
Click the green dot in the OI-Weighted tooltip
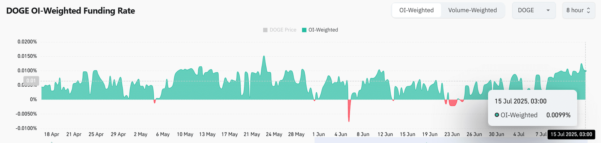[x=497, y=115]
